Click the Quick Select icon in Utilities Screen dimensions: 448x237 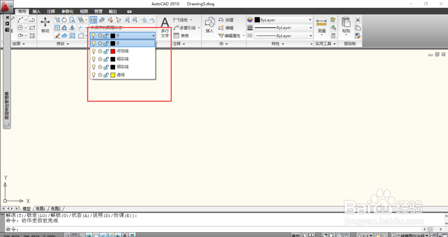[333, 20]
